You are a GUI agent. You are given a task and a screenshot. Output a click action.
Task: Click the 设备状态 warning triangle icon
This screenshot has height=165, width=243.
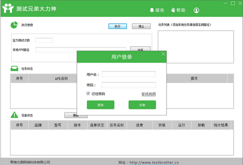point(14,115)
